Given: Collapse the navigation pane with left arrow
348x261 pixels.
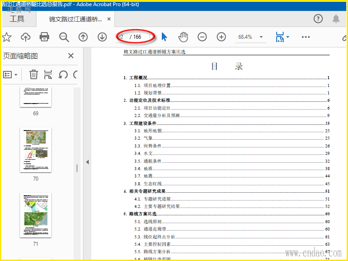Looking at the screenshot, I should (x=87, y=162).
